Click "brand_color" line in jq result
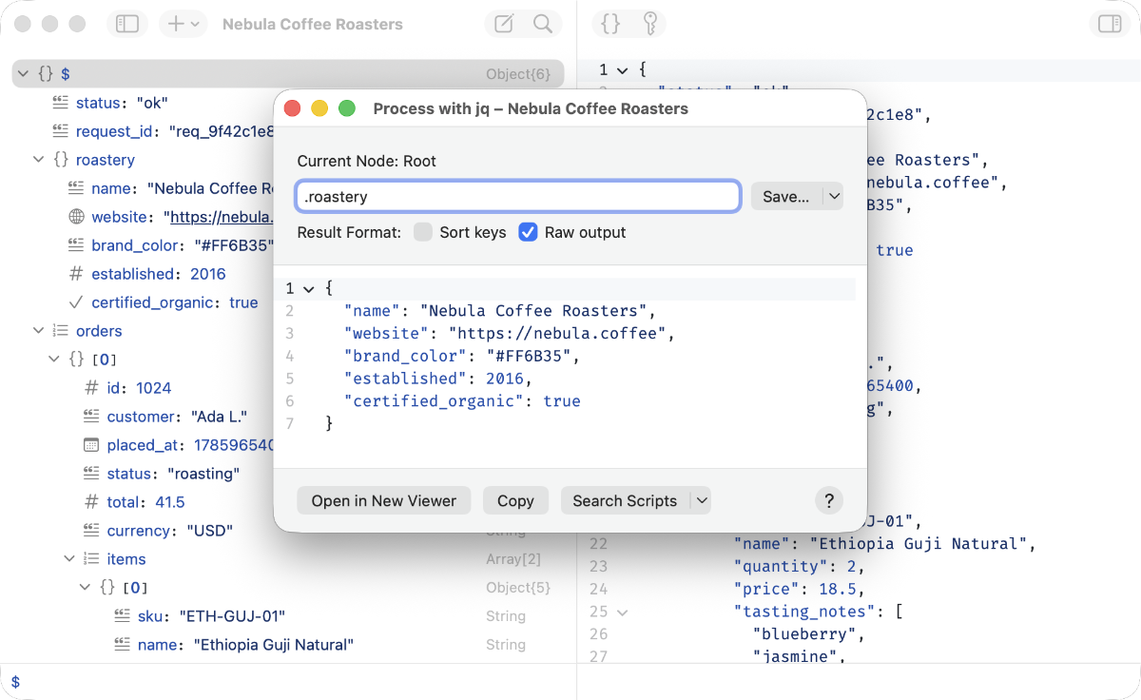 tap(461, 356)
